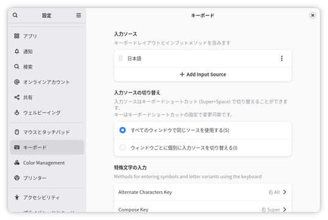Click the Compose Key label
Screen dimensions: 328x220
133,210
